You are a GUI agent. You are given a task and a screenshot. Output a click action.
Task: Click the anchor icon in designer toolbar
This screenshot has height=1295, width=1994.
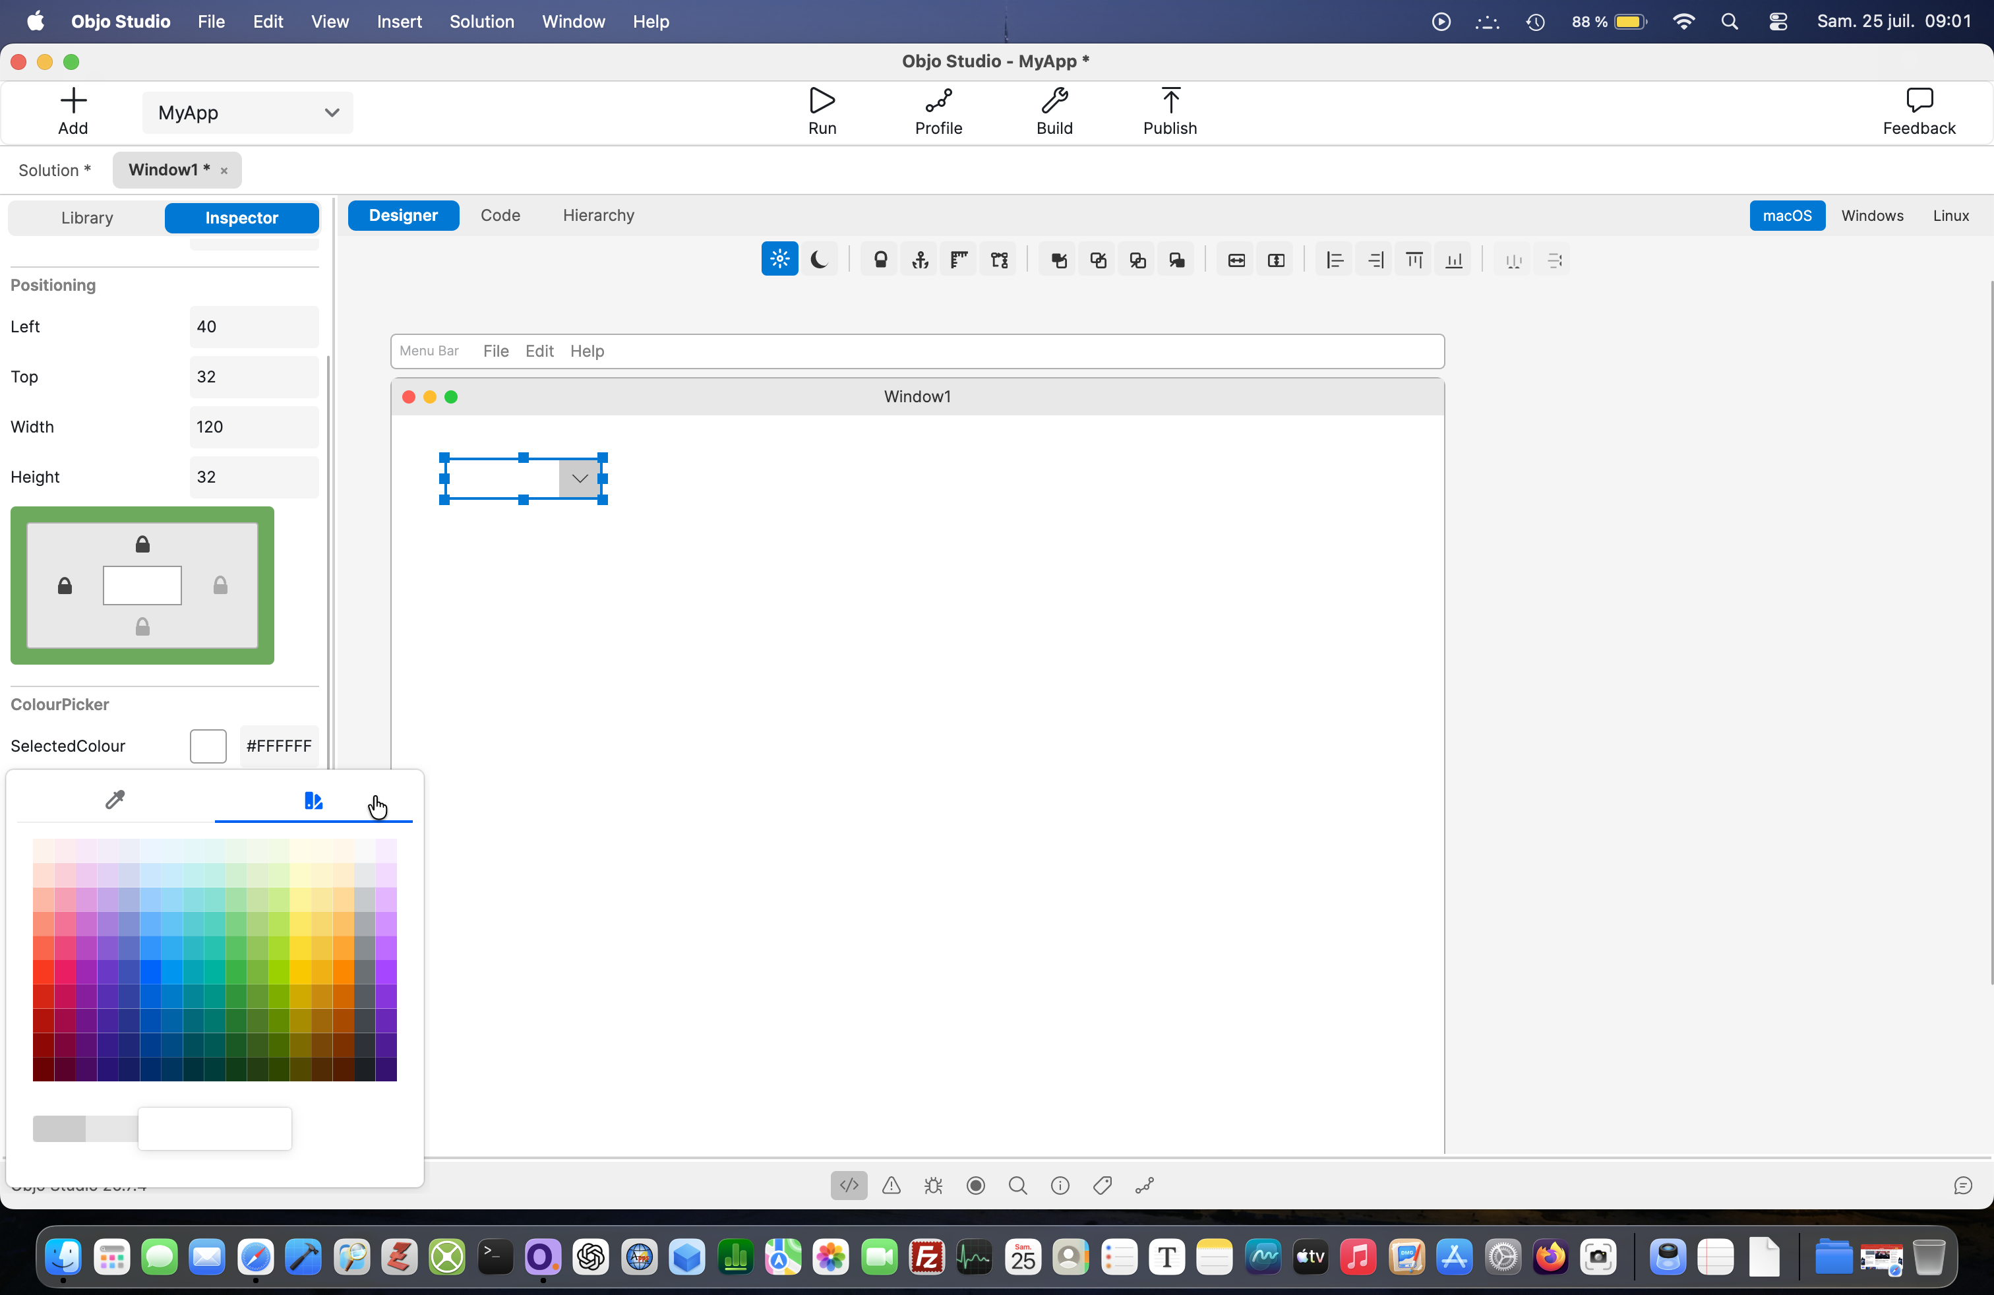(x=920, y=260)
